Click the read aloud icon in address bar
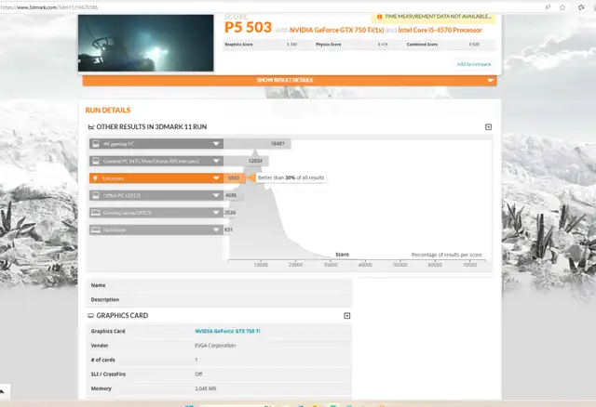This screenshot has width=596, height=407. point(548,7)
